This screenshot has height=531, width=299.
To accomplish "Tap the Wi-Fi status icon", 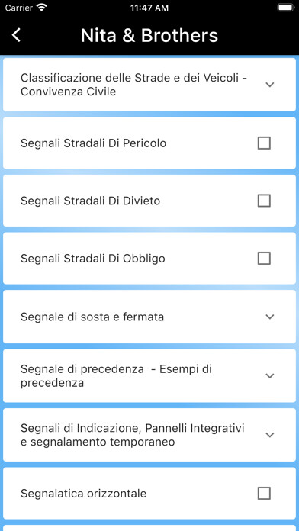I will tap(42, 8).
